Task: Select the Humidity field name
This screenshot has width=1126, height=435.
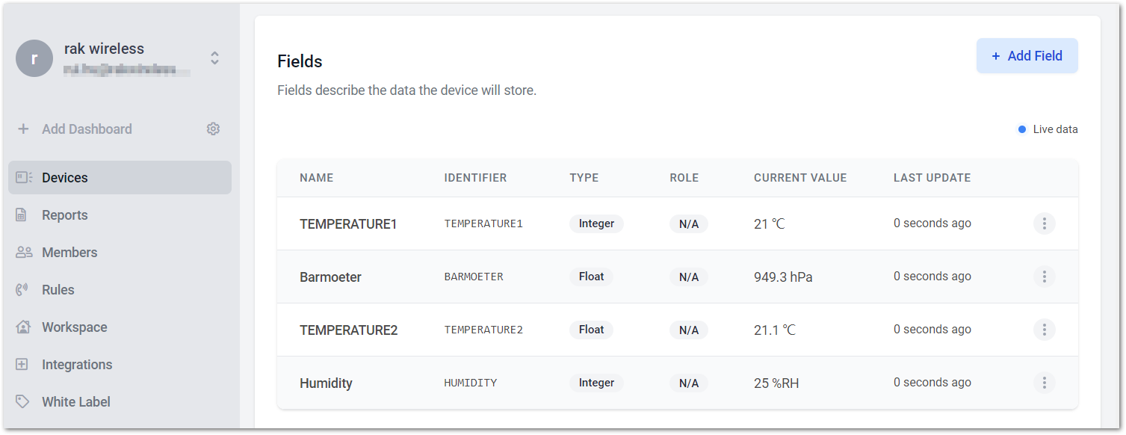Action: (x=326, y=383)
